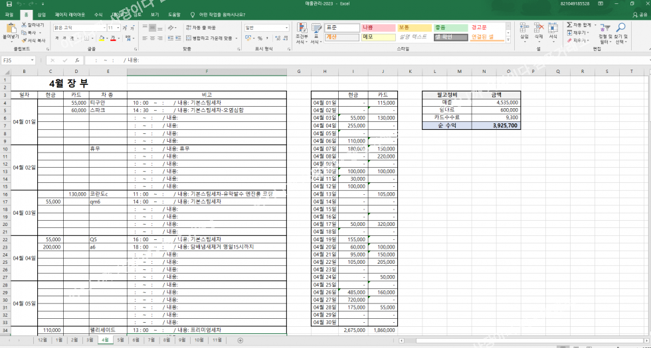Toggle Wrap Text (자동 줄 바꿈)
The width and height of the screenshot is (651, 348).
[x=201, y=28]
